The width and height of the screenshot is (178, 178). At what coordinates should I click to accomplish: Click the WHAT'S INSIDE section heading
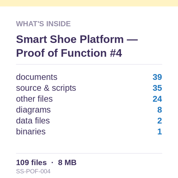click(43, 24)
